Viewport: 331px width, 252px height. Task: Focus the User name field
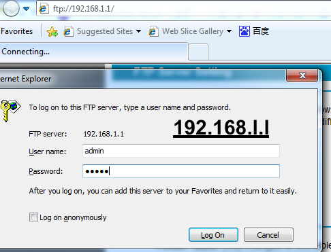[x=181, y=151]
